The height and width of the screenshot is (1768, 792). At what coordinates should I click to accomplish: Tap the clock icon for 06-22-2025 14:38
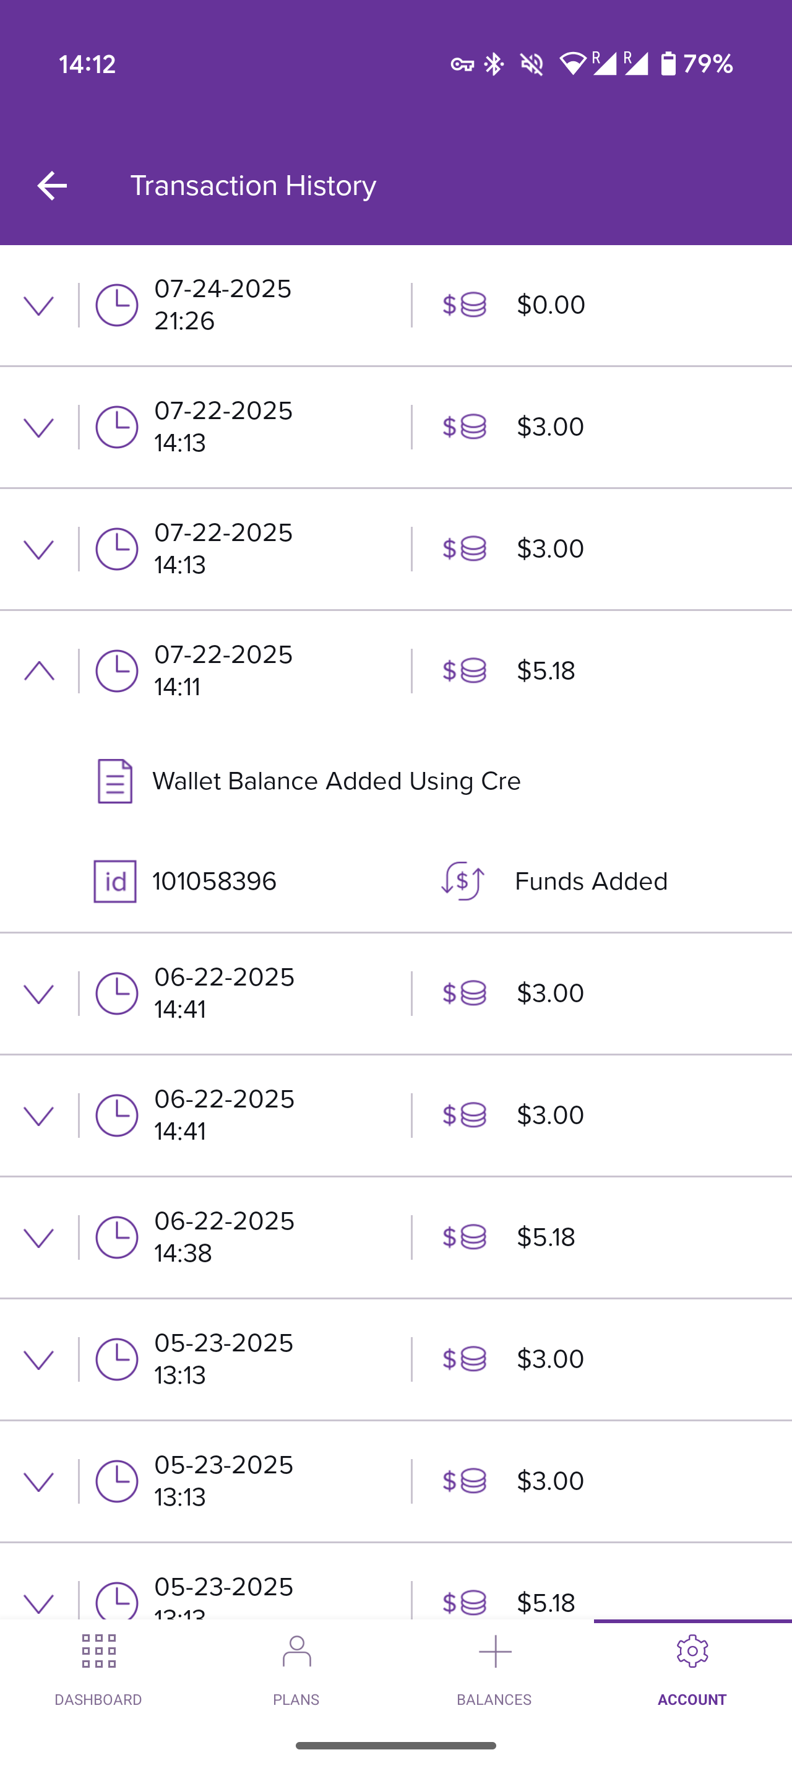click(116, 1237)
